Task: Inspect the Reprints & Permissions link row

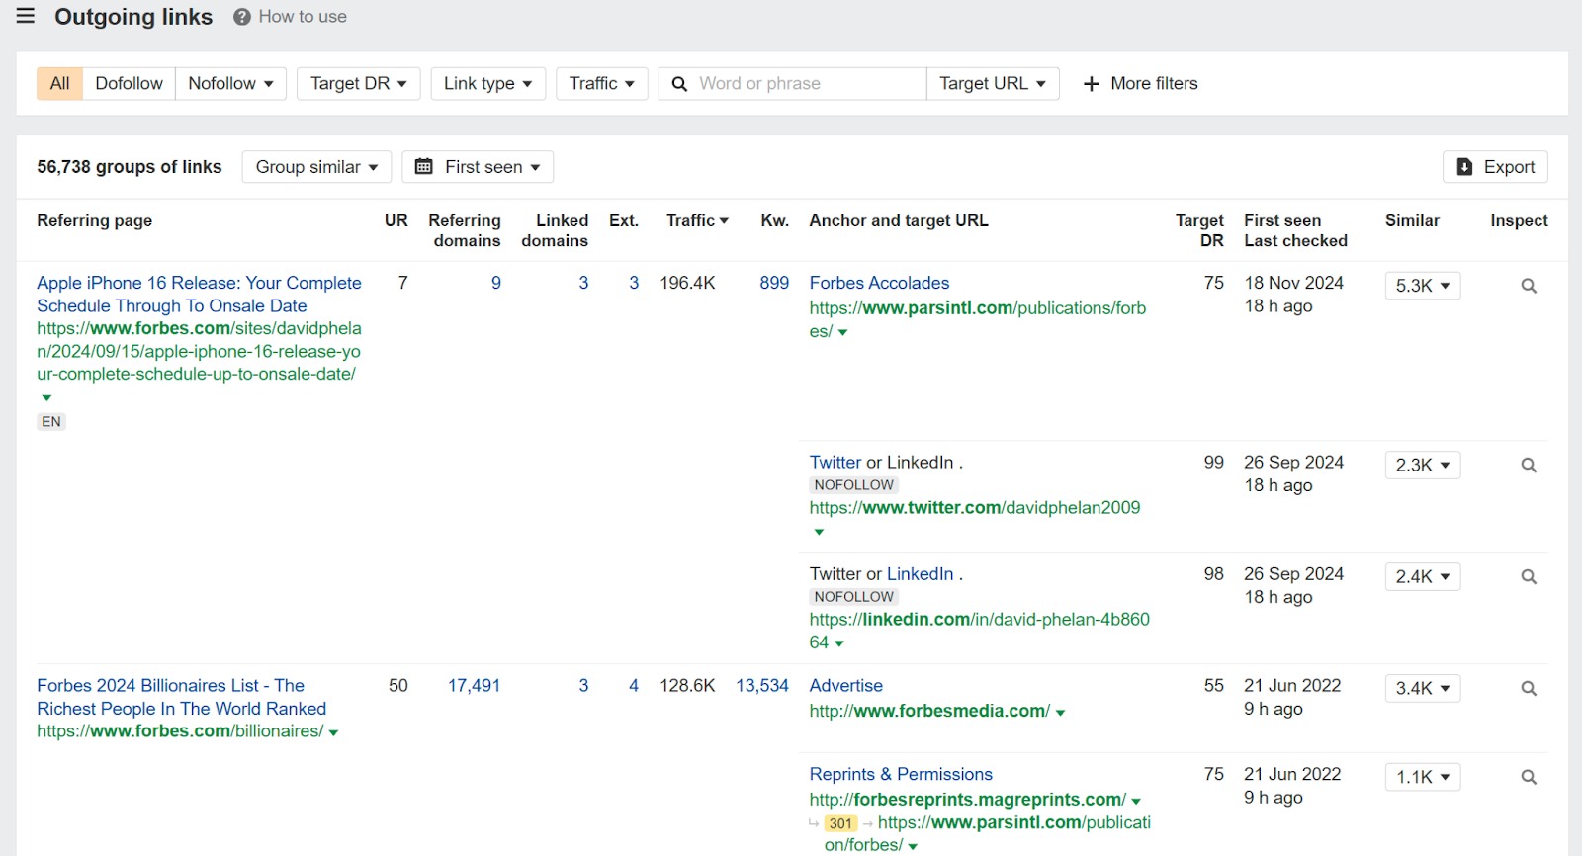Action: click(x=1529, y=777)
